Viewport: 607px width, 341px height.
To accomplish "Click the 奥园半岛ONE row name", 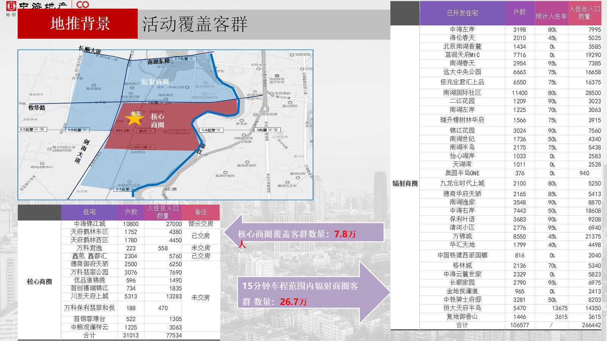I will click(462, 173).
